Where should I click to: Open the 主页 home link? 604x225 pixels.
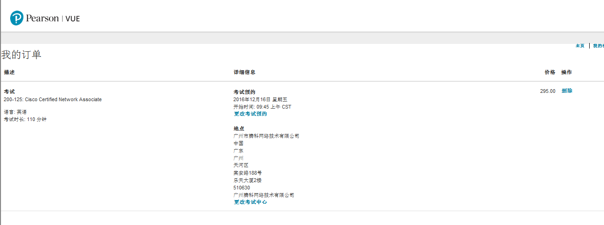[x=580, y=46]
